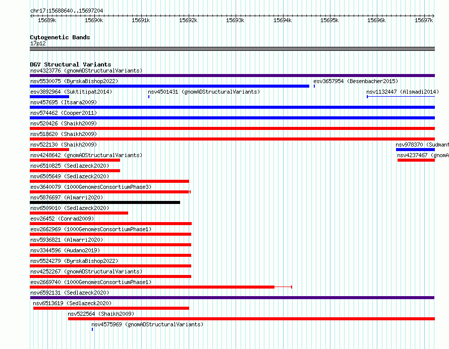Viewport: 449px width, 349px height.
Task: Click the purple nsv4323776 variant bar
Action: (232, 76)
